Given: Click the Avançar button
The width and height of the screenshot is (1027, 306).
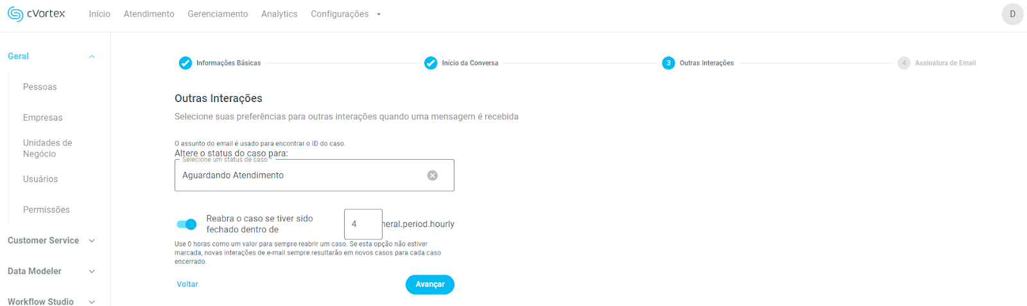Looking at the screenshot, I should [x=429, y=284].
